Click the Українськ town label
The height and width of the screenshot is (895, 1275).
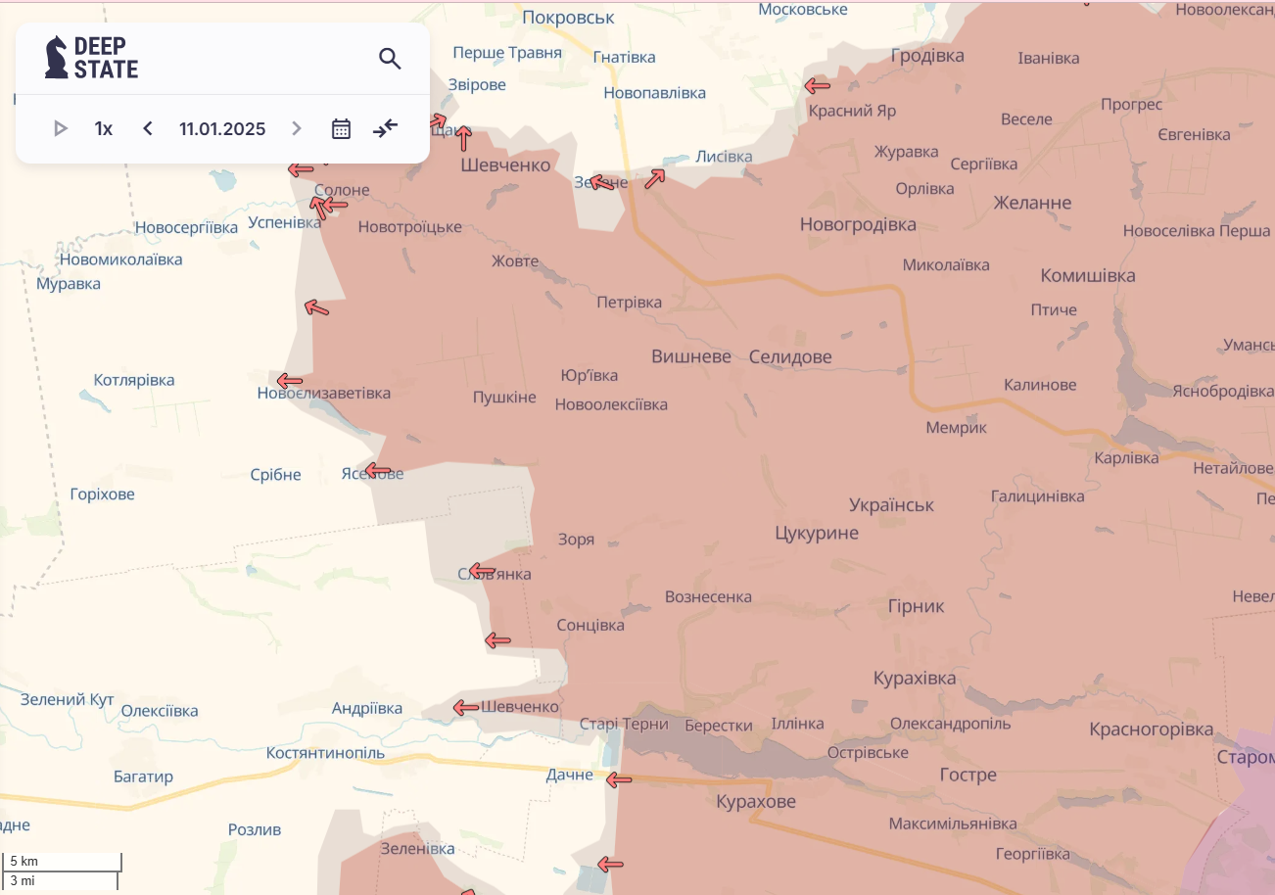coord(891,505)
